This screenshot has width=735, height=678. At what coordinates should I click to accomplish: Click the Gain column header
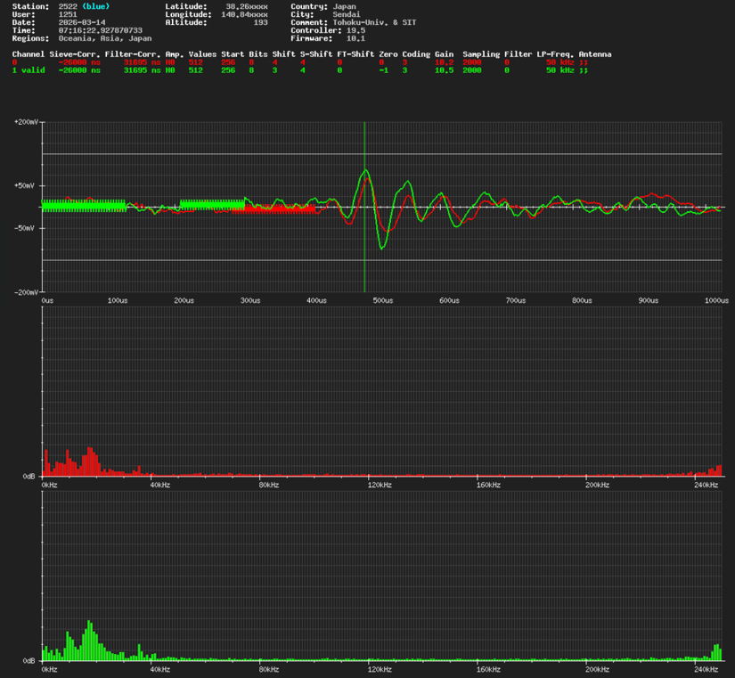(444, 54)
